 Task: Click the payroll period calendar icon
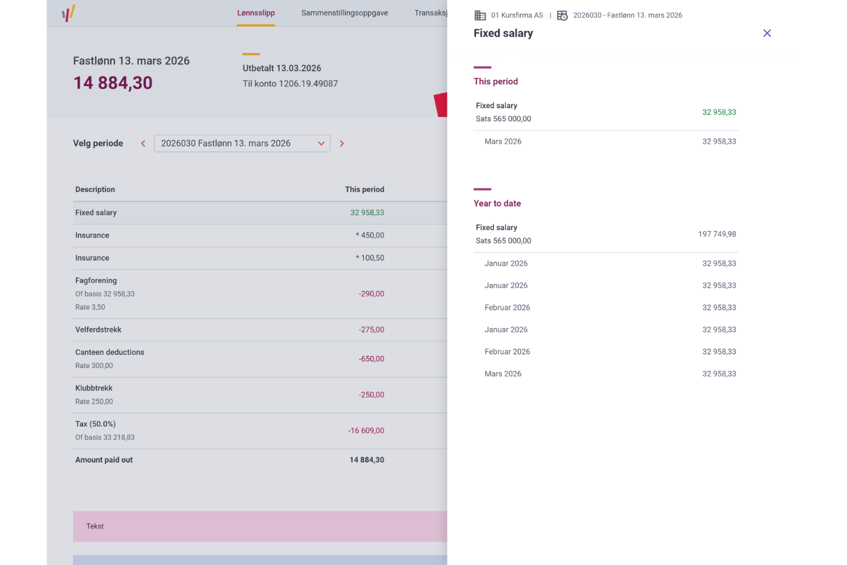[x=563, y=15]
